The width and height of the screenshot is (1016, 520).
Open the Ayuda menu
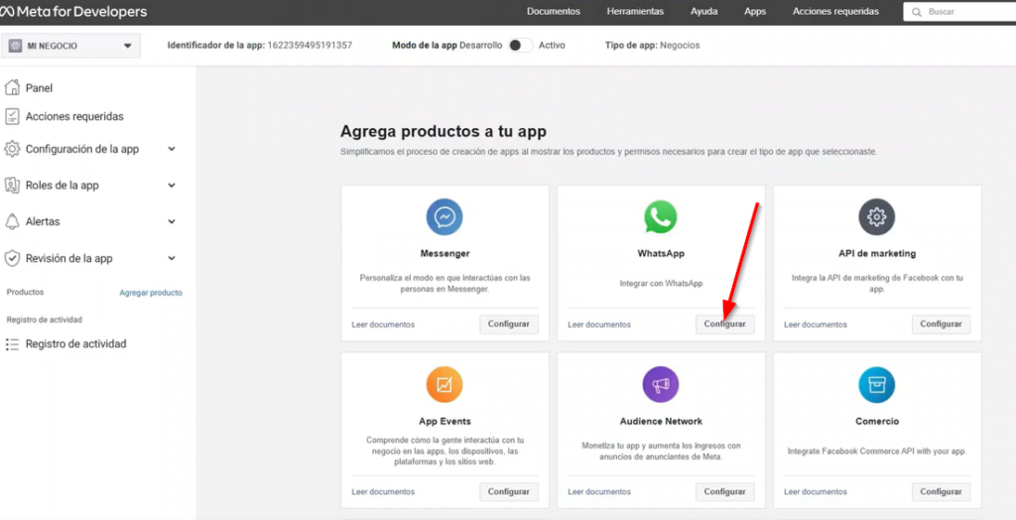tap(703, 12)
